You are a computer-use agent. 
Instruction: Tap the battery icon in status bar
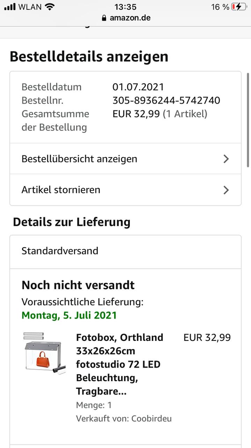(239, 7)
